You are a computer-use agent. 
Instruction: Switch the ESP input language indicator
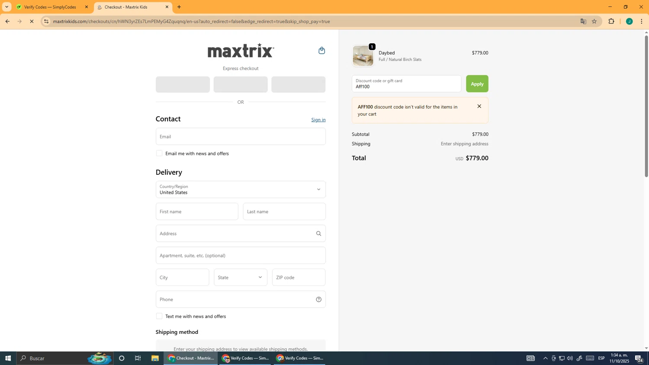601,358
